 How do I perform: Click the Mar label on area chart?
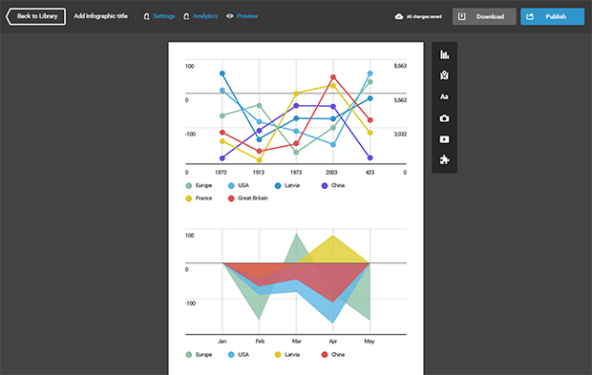coord(296,342)
